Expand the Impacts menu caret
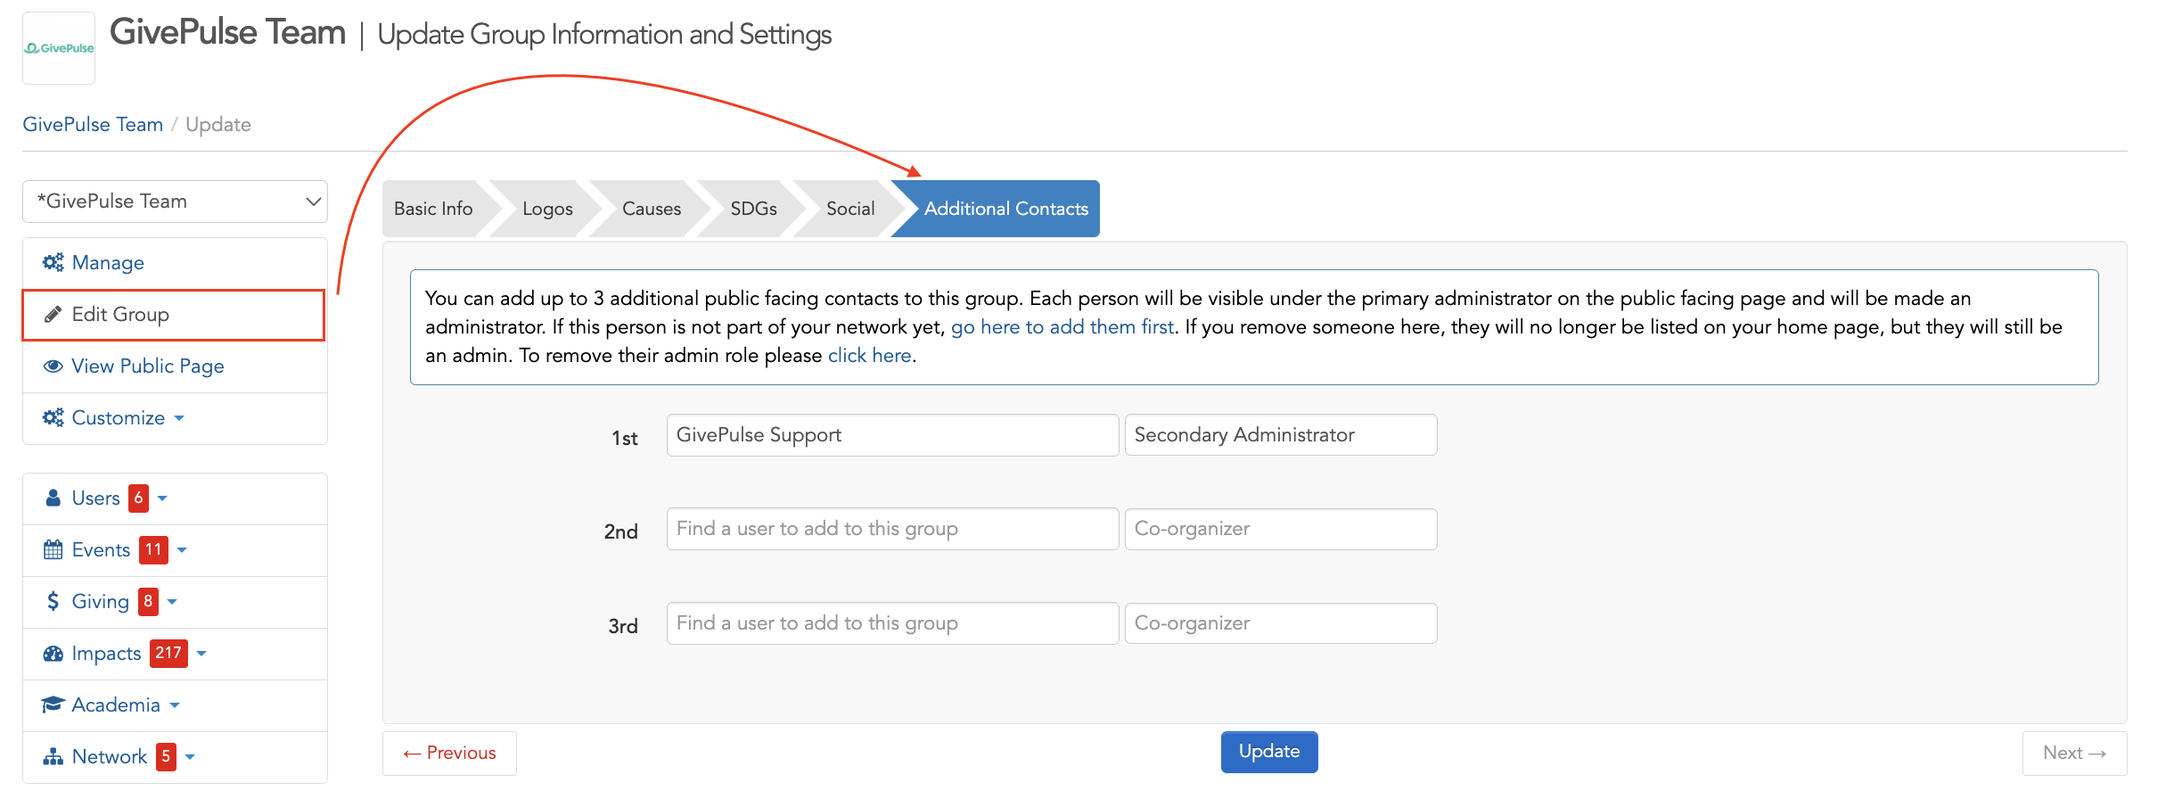 (201, 654)
